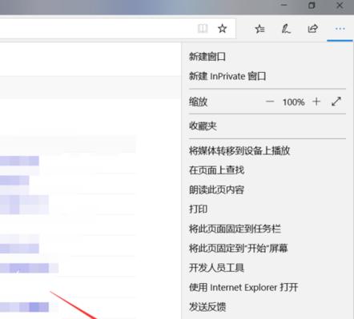Open the reading view book icon
354x319 pixels.
(203, 28)
